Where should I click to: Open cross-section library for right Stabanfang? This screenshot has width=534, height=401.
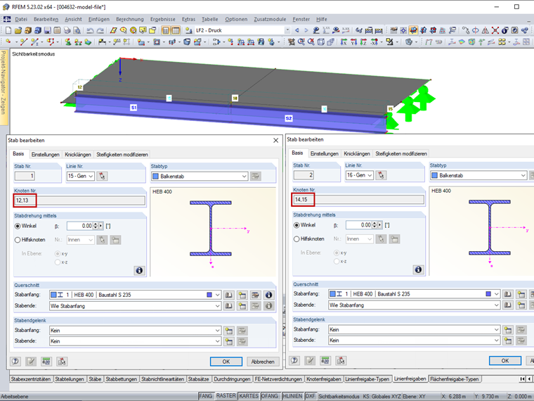coord(507,294)
